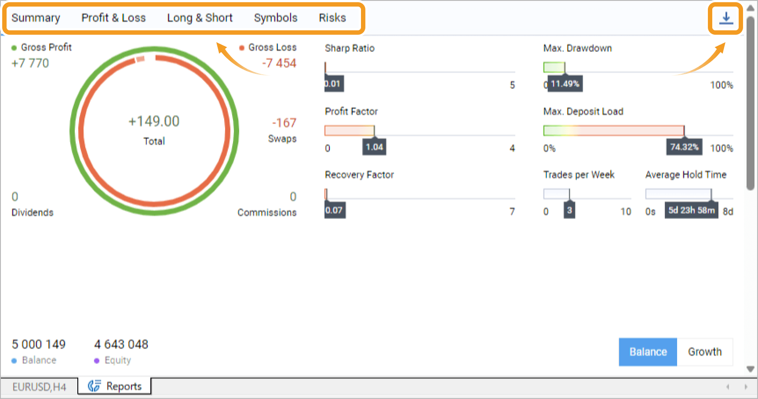The width and height of the screenshot is (758, 399).
Task: Go to the Long & Short tab
Action: pyautogui.click(x=200, y=18)
